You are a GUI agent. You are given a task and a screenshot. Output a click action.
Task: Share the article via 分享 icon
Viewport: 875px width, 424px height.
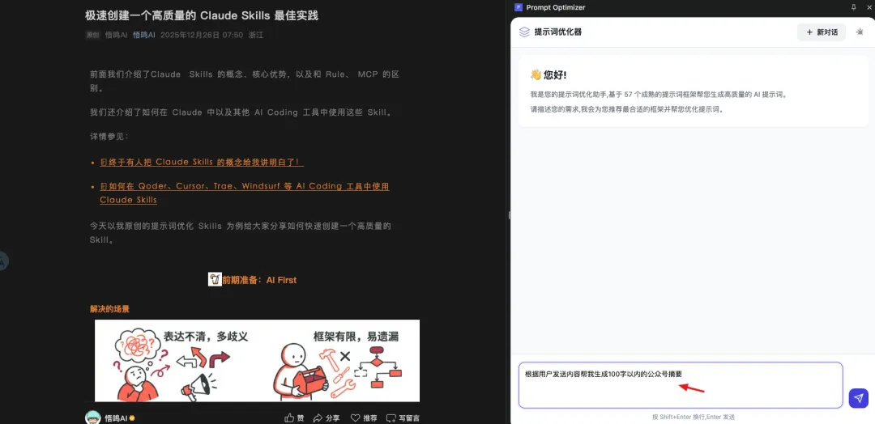pos(327,418)
